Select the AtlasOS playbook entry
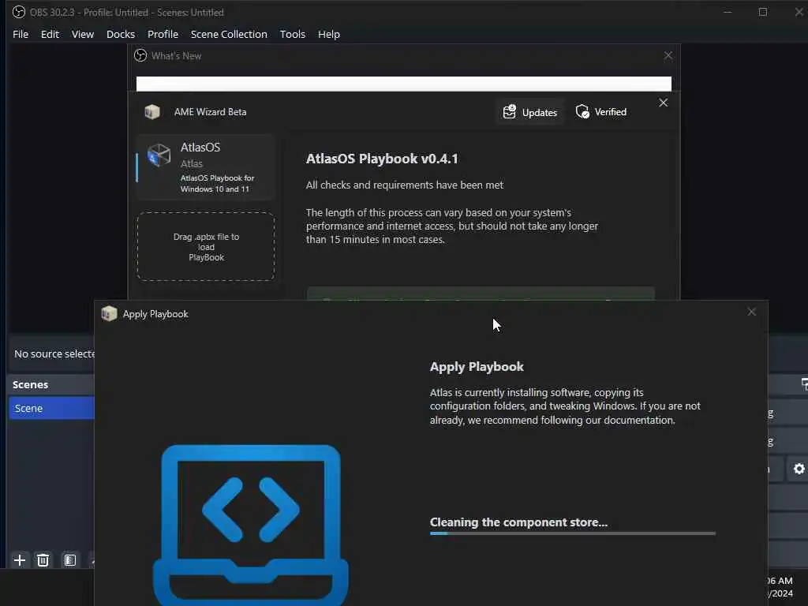This screenshot has width=808, height=606. pos(206,167)
